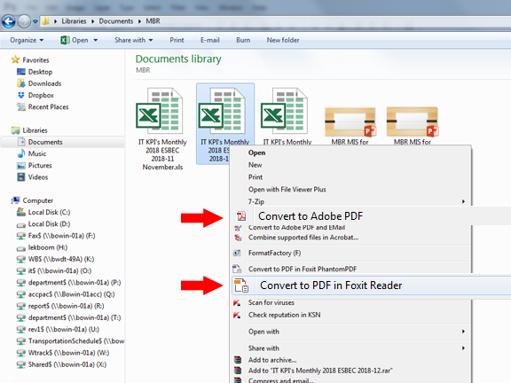The height and width of the screenshot is (383, 511).
Task: Select the third IT KPI's Monthly Excel file
Action: [287, 115]
